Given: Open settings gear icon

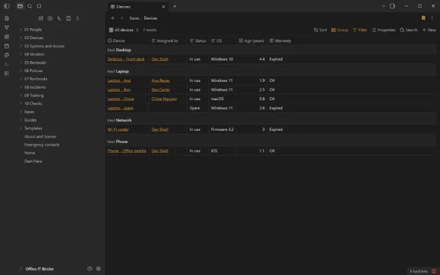Looking at the screenshot, I should [98, 268].
